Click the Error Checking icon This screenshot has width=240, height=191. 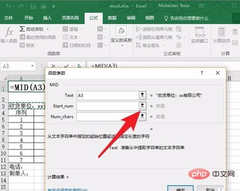click(178, 37)
